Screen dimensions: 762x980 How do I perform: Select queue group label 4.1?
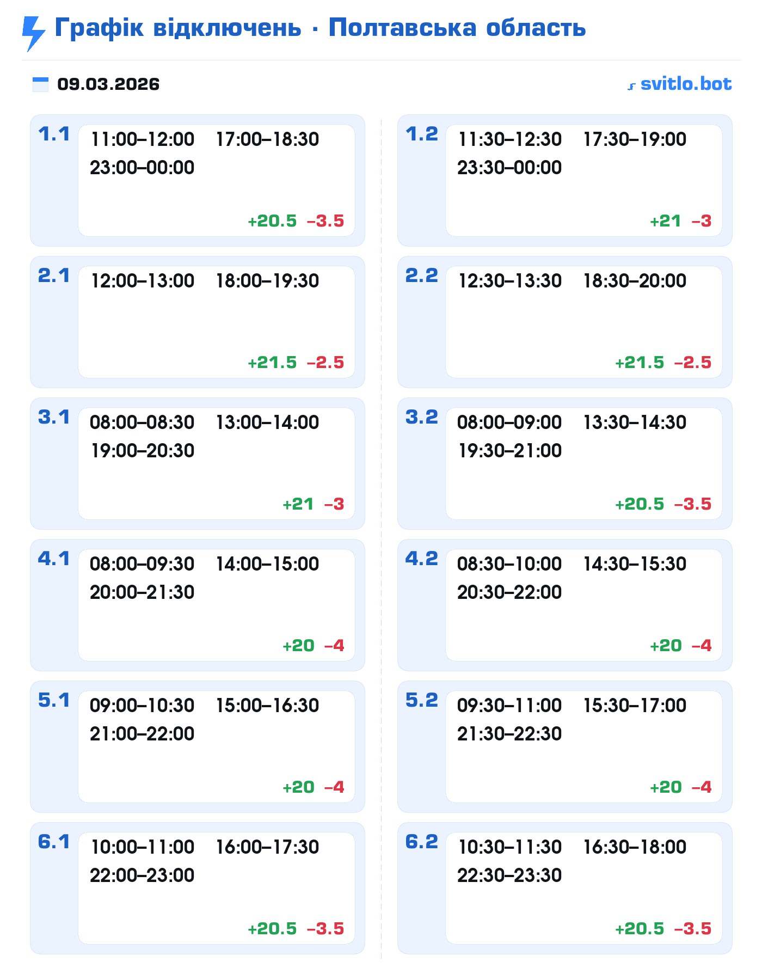pos(54,559)
